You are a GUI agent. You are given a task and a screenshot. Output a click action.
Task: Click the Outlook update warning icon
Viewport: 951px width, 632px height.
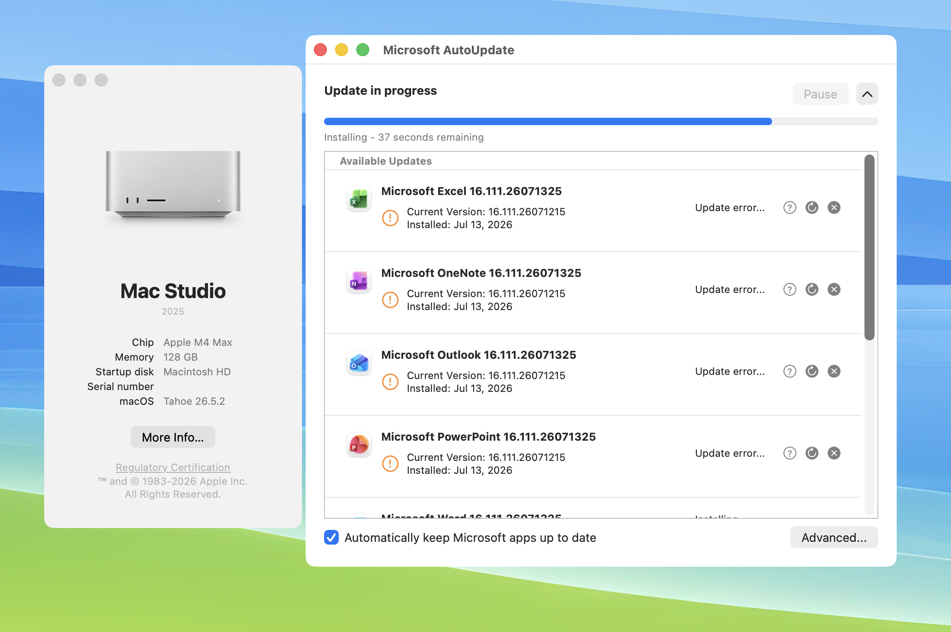(x=390, y=382)
